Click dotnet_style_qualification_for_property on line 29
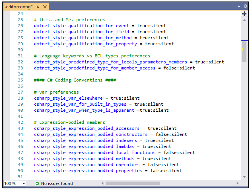Screen dimensions: 251x191 point(85,44)
